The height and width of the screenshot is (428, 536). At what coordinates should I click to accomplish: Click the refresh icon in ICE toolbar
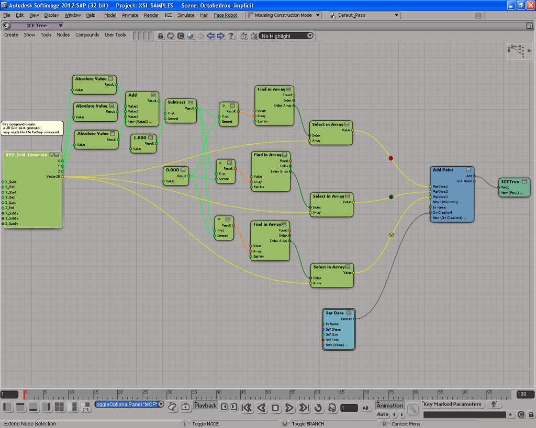click(x=171, y=36)
